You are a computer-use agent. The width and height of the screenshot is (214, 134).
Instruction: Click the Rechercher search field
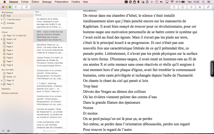50,131
